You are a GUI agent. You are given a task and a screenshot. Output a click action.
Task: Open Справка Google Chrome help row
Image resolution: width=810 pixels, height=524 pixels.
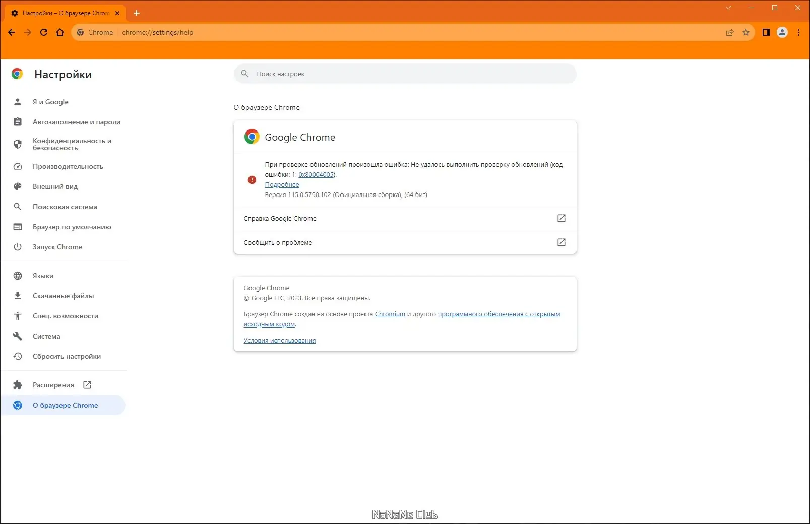click(x=405, y=218)
